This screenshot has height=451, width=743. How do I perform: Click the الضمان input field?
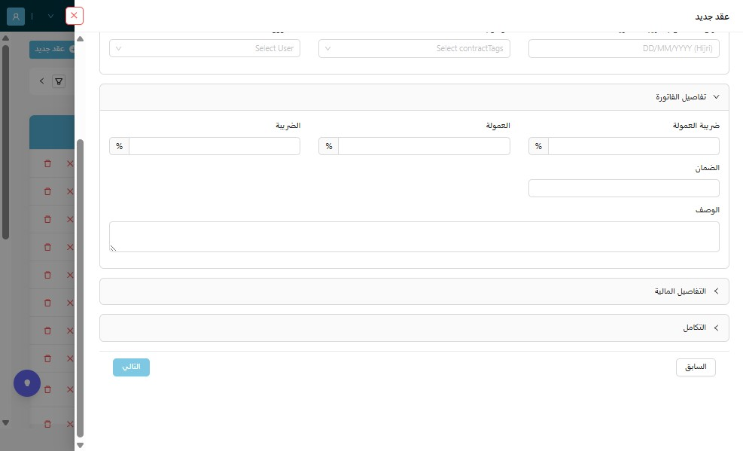(x=623, y=188)
